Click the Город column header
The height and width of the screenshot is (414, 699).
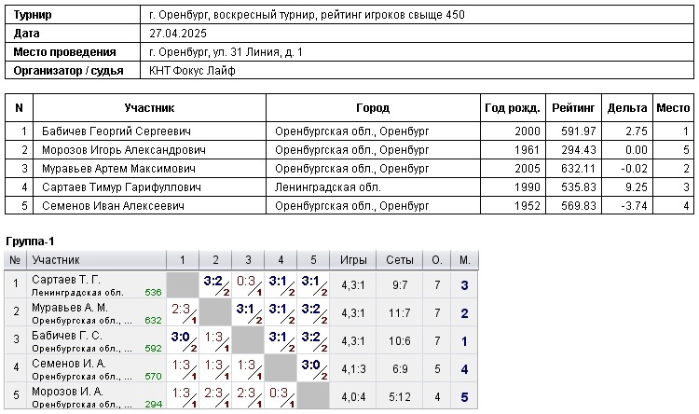[373, 108]
